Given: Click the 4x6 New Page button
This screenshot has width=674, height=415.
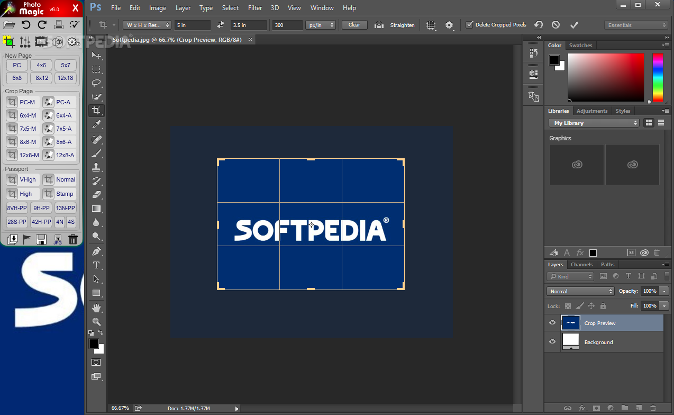Looking at the screenshot, I should point(41,65).
